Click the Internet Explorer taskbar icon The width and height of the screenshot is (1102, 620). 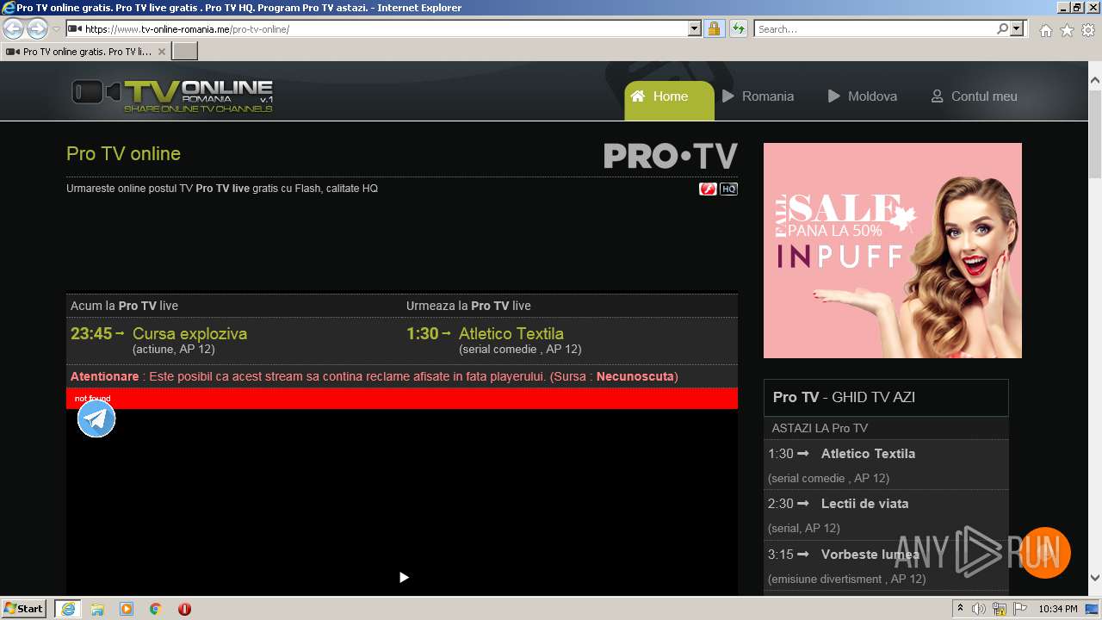coord(67,609)
